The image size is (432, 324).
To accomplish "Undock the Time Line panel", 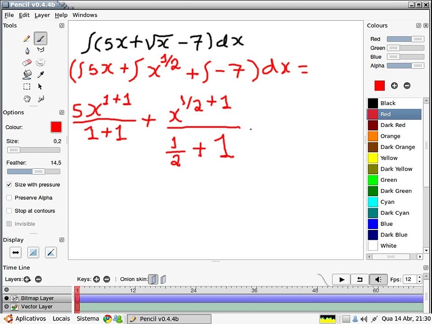I will (426, 267).
